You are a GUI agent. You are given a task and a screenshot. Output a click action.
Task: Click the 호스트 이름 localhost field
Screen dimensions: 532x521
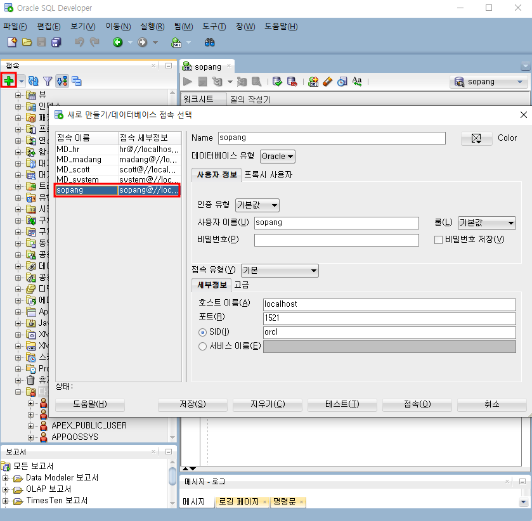[389, 305]
